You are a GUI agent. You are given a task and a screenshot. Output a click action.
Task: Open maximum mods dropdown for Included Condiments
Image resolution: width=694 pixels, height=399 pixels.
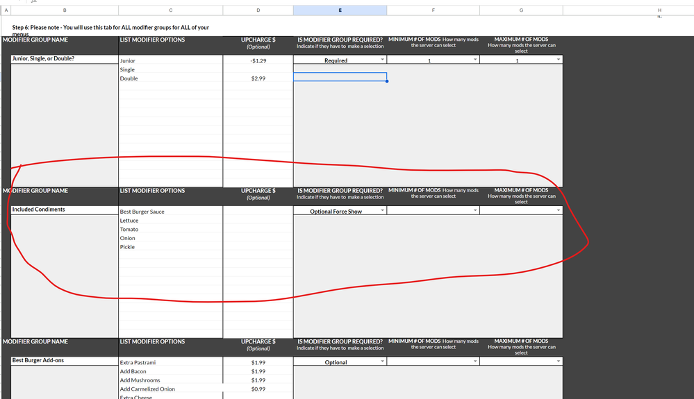[559, 211]
